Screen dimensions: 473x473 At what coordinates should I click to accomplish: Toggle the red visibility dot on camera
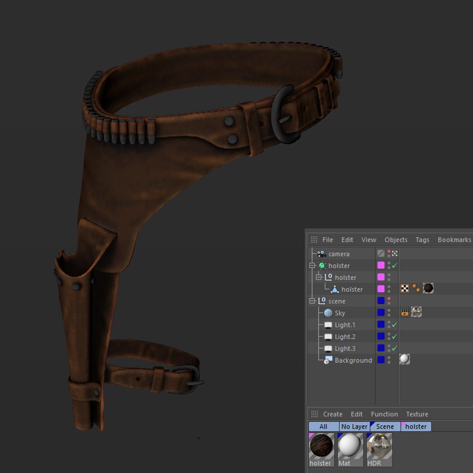tap(389, 251)
